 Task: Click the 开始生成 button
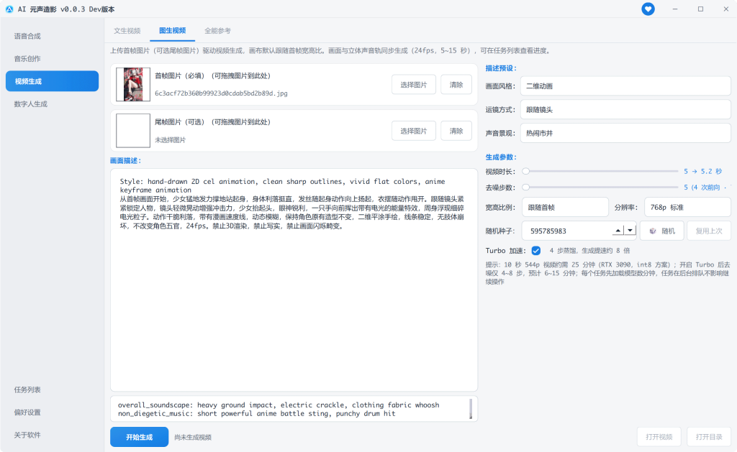click(x=139, y=437)
